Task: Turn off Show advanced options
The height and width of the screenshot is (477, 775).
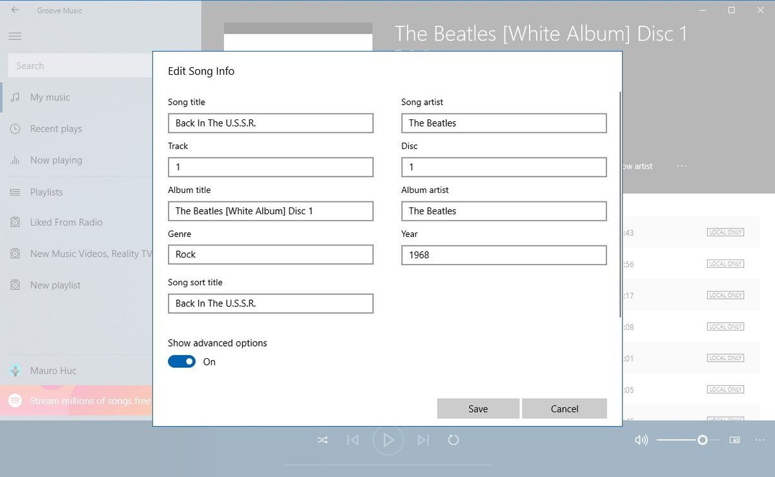Action: click(x=181, y=361)
